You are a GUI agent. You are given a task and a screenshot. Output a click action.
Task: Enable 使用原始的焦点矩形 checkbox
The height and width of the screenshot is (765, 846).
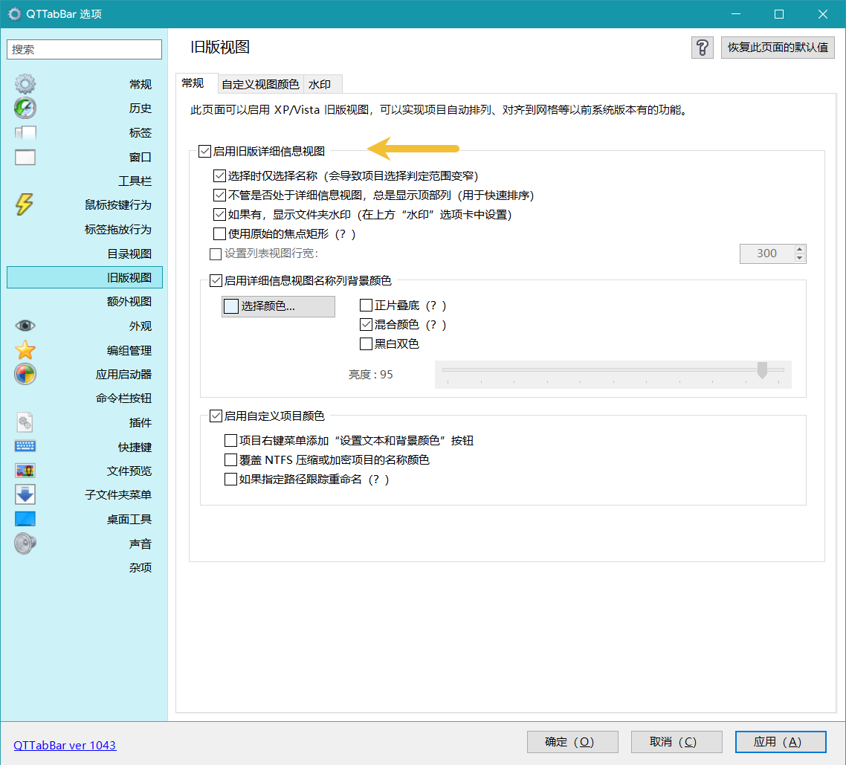coord(219,234)
